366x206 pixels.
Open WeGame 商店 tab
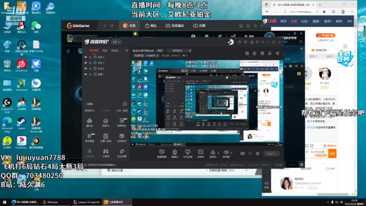click(x=151, y=26)
